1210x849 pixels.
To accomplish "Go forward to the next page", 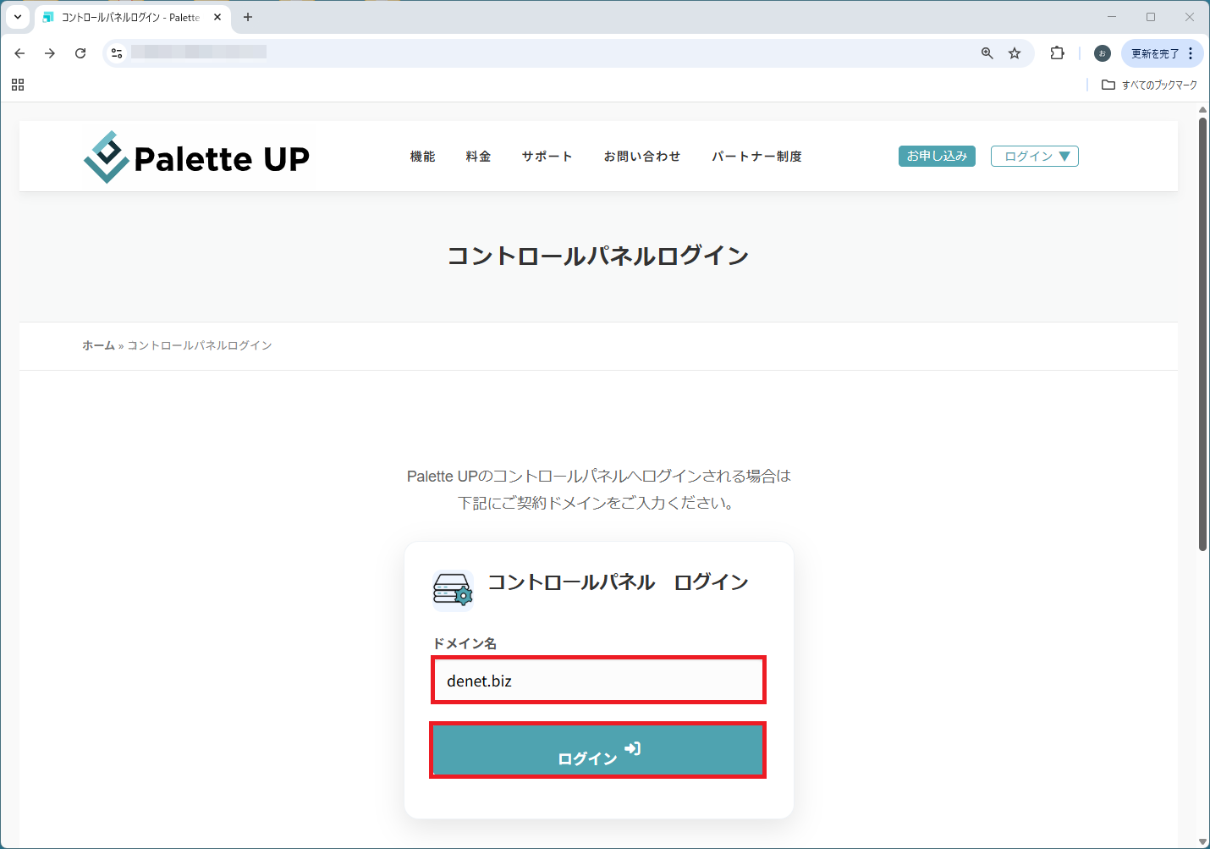I will pos(50,53).
